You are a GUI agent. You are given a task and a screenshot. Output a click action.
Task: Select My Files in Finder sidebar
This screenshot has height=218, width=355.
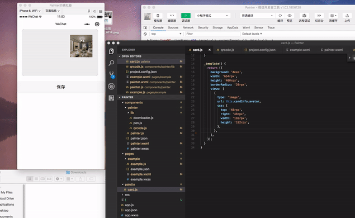click(7, 192)
